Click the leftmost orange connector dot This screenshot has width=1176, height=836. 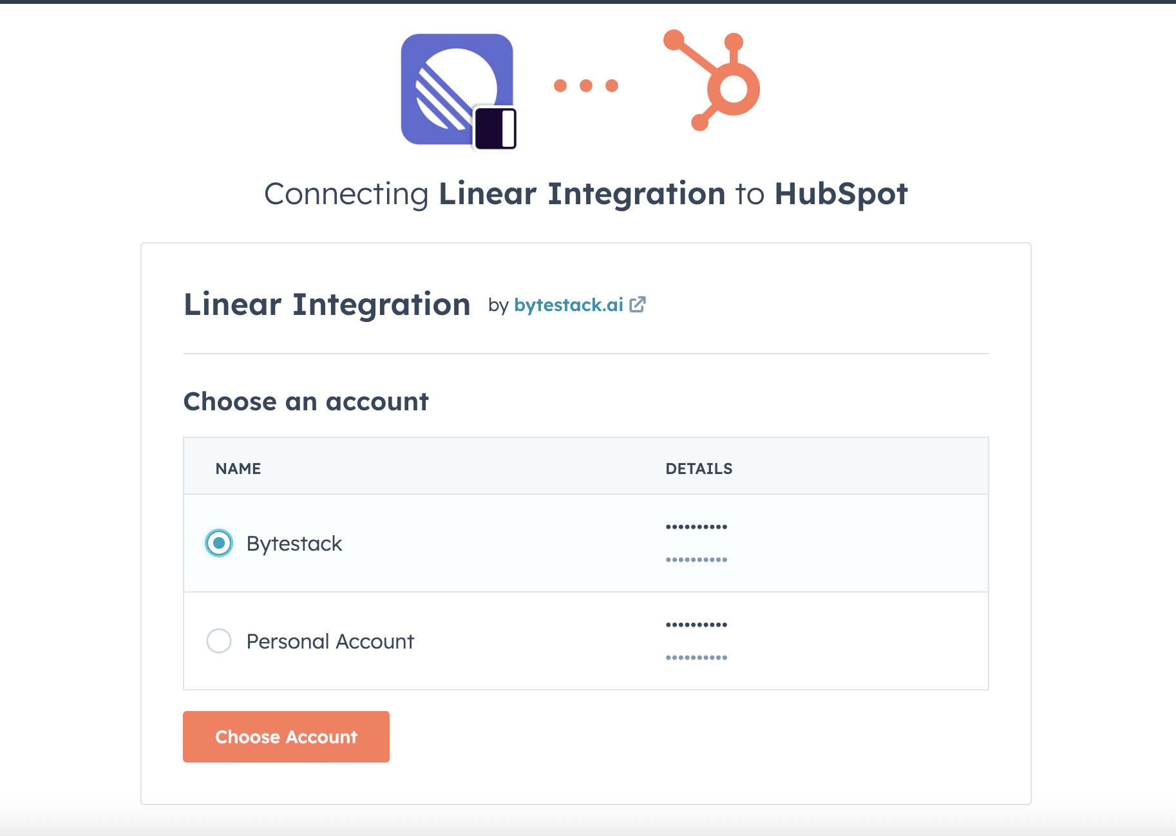point(560,84)
